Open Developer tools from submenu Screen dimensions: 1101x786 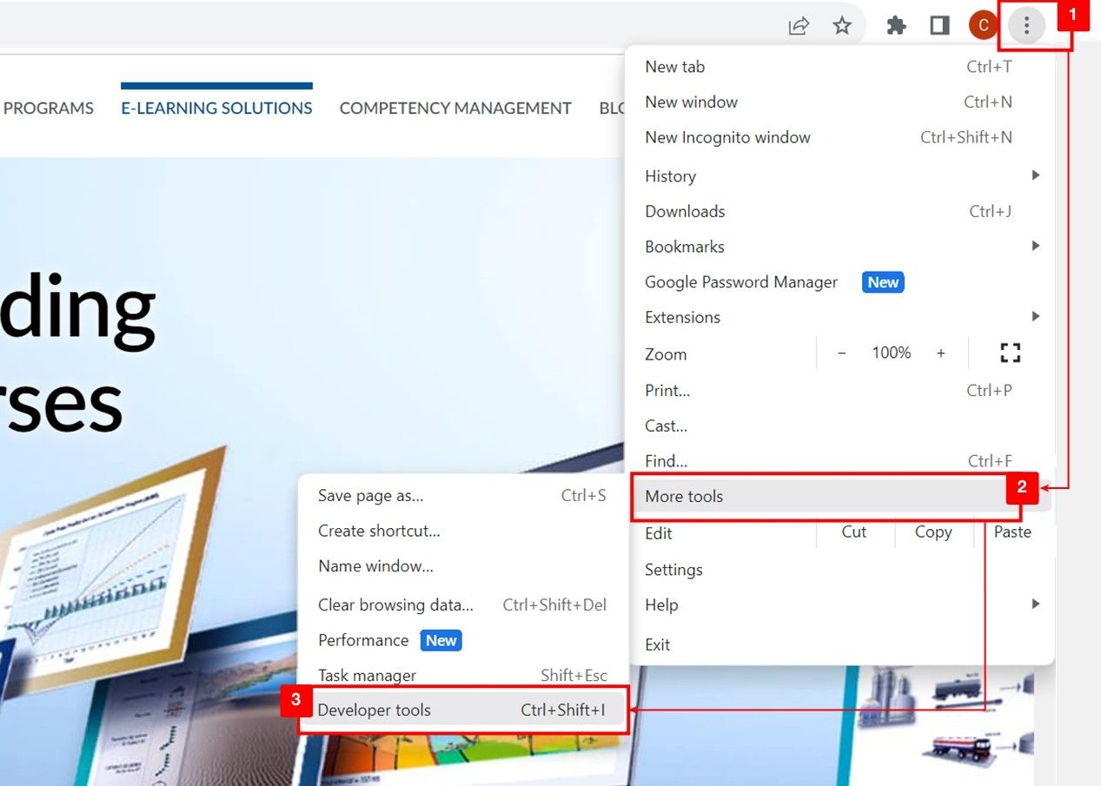[462, 710]
